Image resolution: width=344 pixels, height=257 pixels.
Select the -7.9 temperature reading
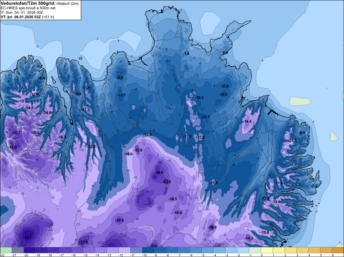click(224, 53)
